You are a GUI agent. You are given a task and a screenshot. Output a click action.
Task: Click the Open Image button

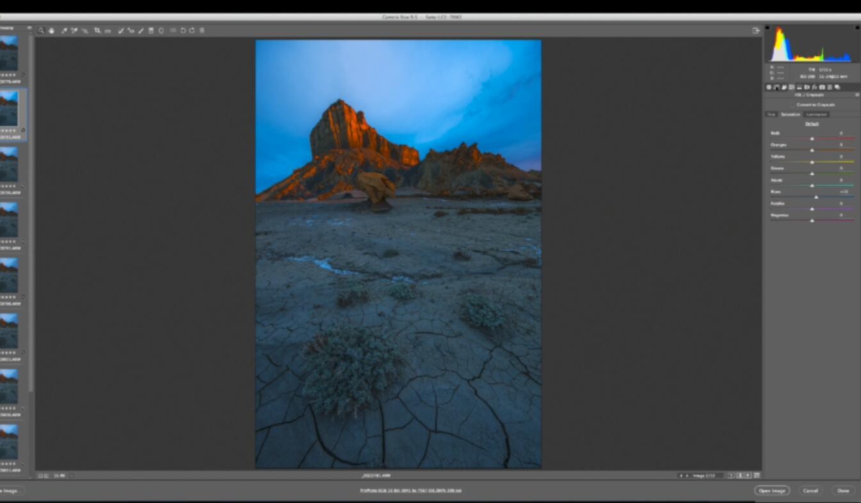[x=772, y=490]
